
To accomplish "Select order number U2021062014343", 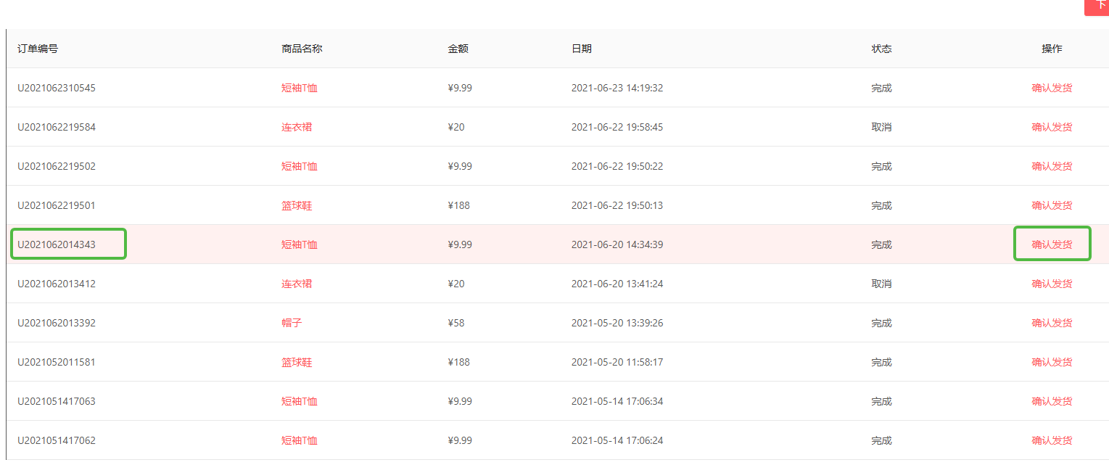I will click(57, 244).
